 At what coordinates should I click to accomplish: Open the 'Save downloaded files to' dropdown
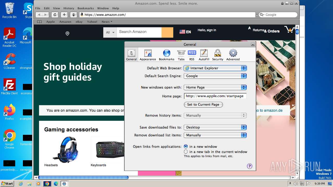pos(215,127)
